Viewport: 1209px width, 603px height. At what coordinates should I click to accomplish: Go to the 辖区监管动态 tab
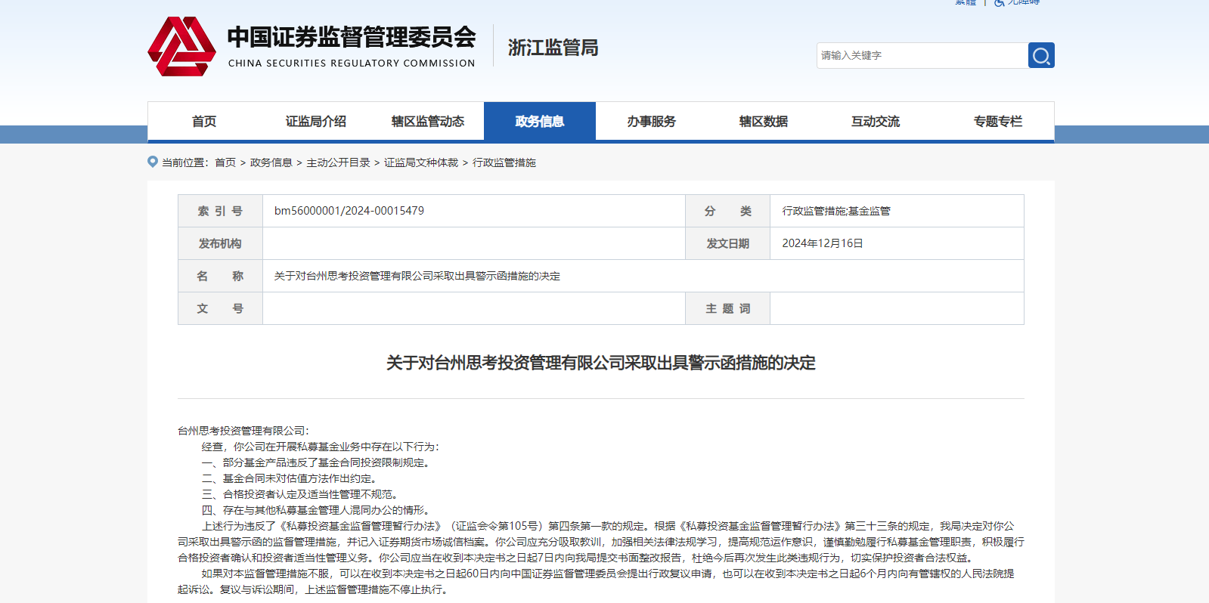pos(427,122)
